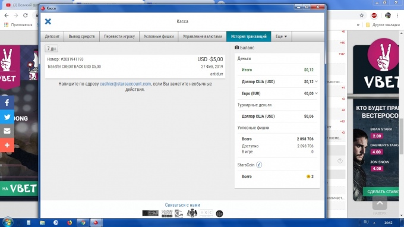Open the Еще dropdown menu
The image size is (404, 227).
pyautogui.click(x=281, y=36)
